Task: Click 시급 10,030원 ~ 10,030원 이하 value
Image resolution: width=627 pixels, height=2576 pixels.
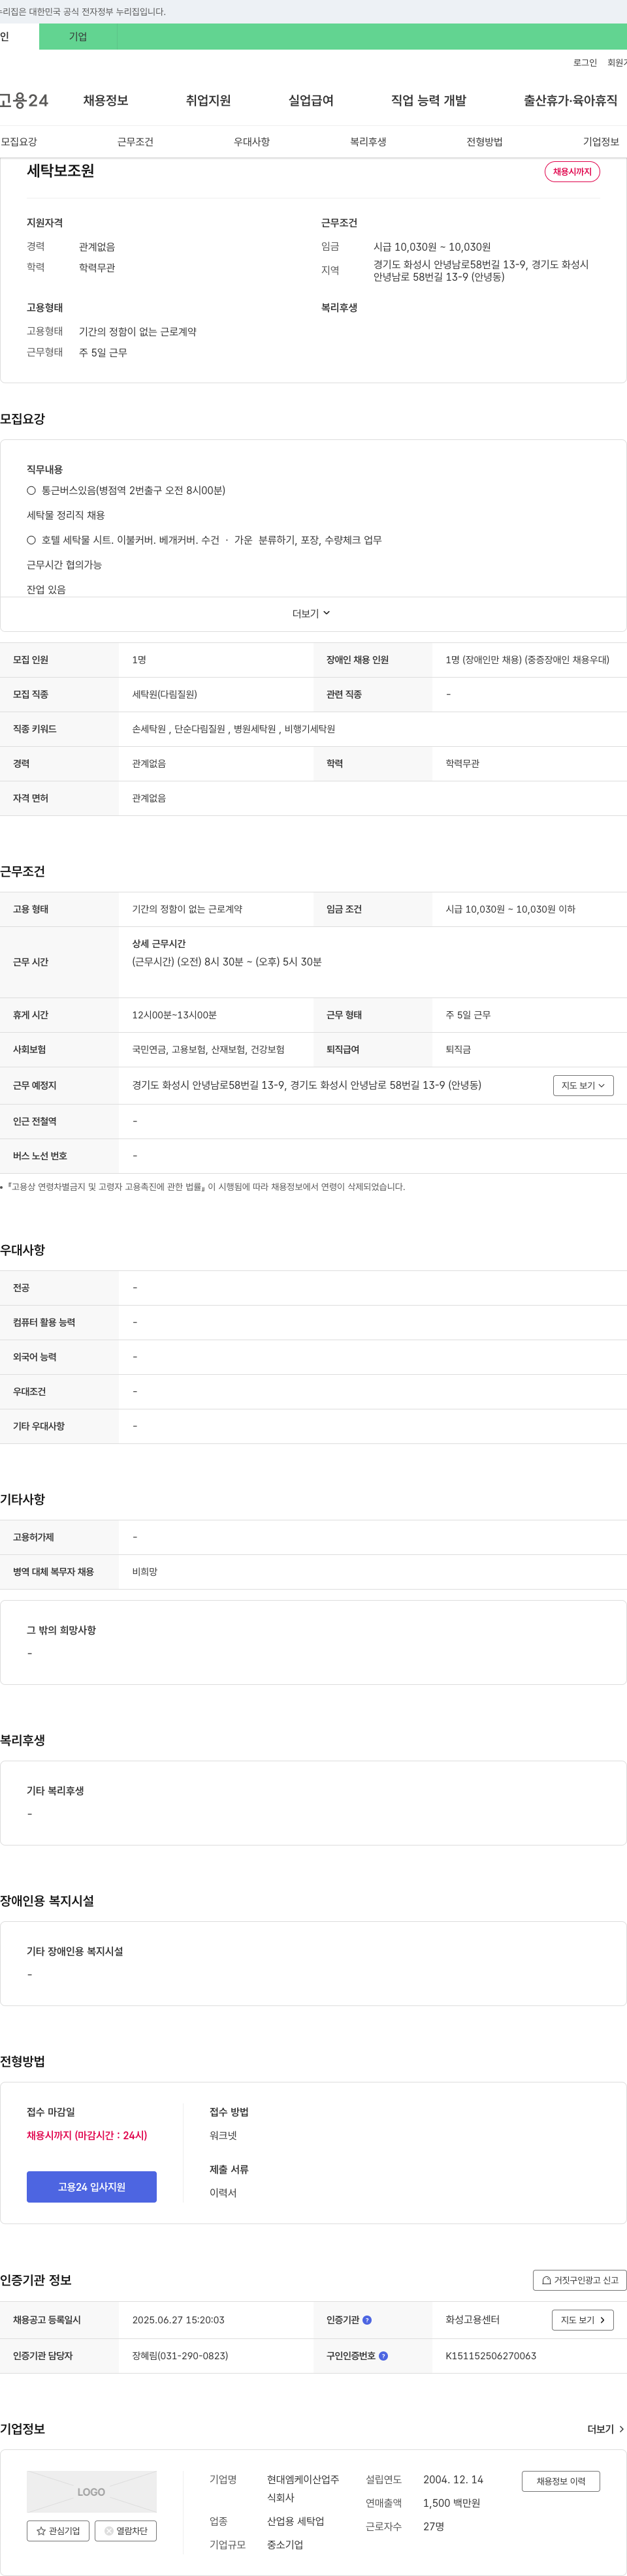Action: (510, 909)
